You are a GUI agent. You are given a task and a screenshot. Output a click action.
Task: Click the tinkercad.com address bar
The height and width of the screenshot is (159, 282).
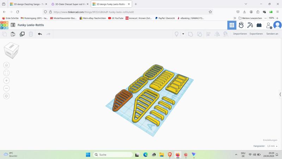point(128,12)
